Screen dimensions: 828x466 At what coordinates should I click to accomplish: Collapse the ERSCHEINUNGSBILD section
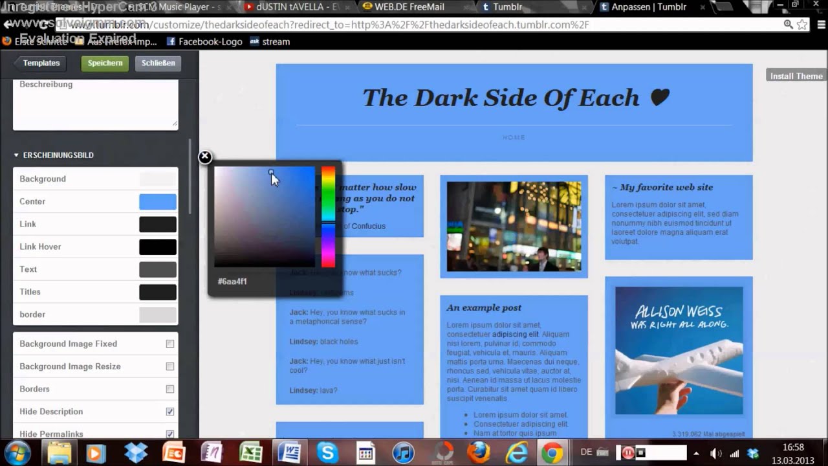[54, 155]
